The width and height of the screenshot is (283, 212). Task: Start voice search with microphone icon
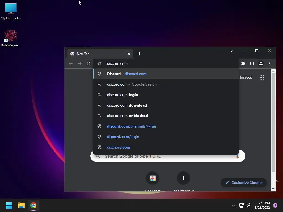237,156
